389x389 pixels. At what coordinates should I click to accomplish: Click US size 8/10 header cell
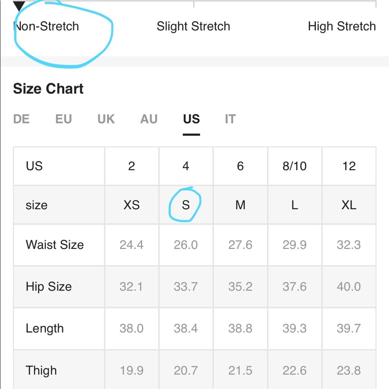click(295, 166)
